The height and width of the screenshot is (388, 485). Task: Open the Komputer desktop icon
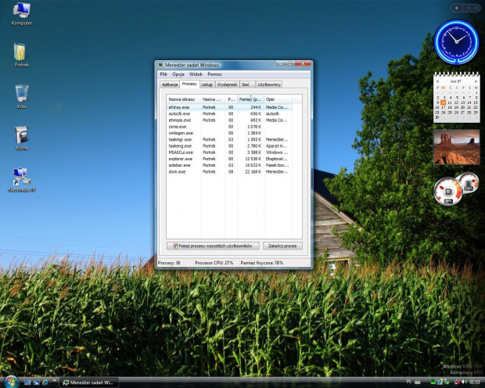21,12
